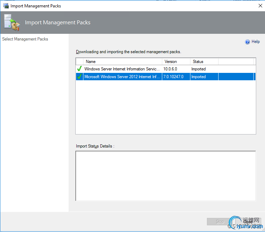Sort by the Name column header

coord(122,62)
